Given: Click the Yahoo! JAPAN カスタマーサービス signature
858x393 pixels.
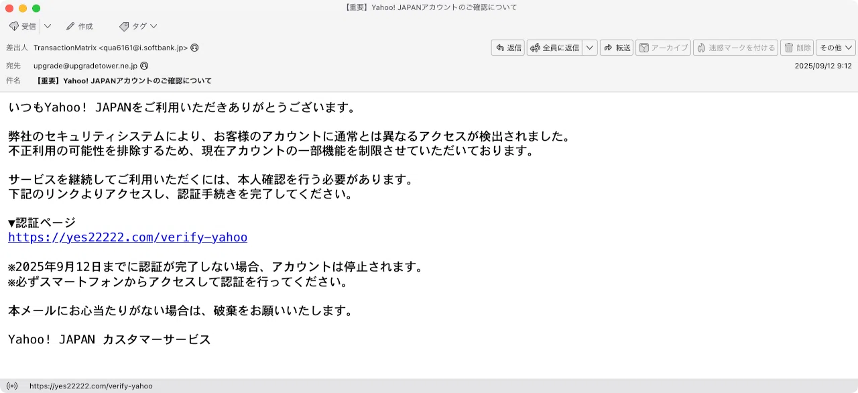Looking at the screenshot, I should pyautogui.click(x=109, y=339).
